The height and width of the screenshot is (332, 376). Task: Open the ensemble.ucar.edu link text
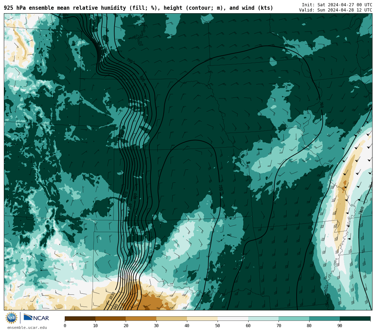[27, 327]
